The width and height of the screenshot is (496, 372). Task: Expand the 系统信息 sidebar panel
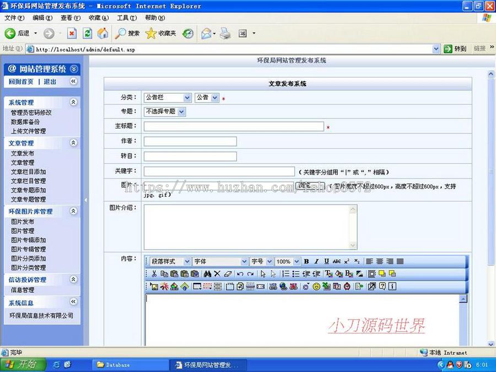coord(73,303)
